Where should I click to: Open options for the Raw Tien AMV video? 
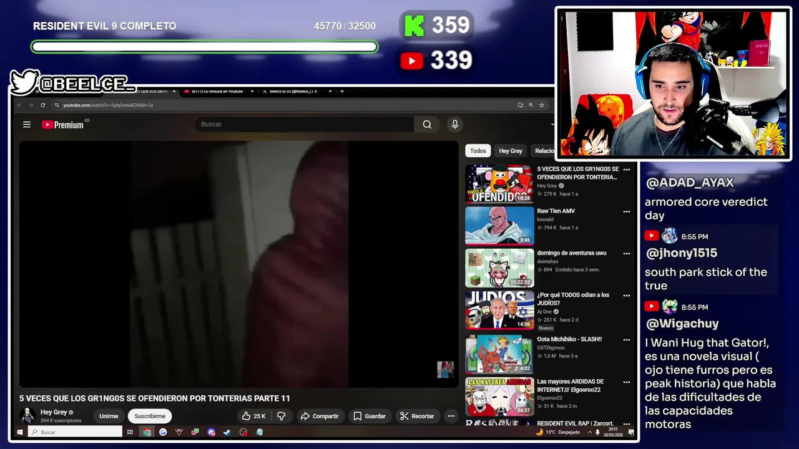(x=627, y=212)
